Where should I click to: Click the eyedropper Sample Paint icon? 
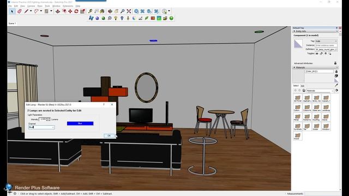(x=336, y=85)
